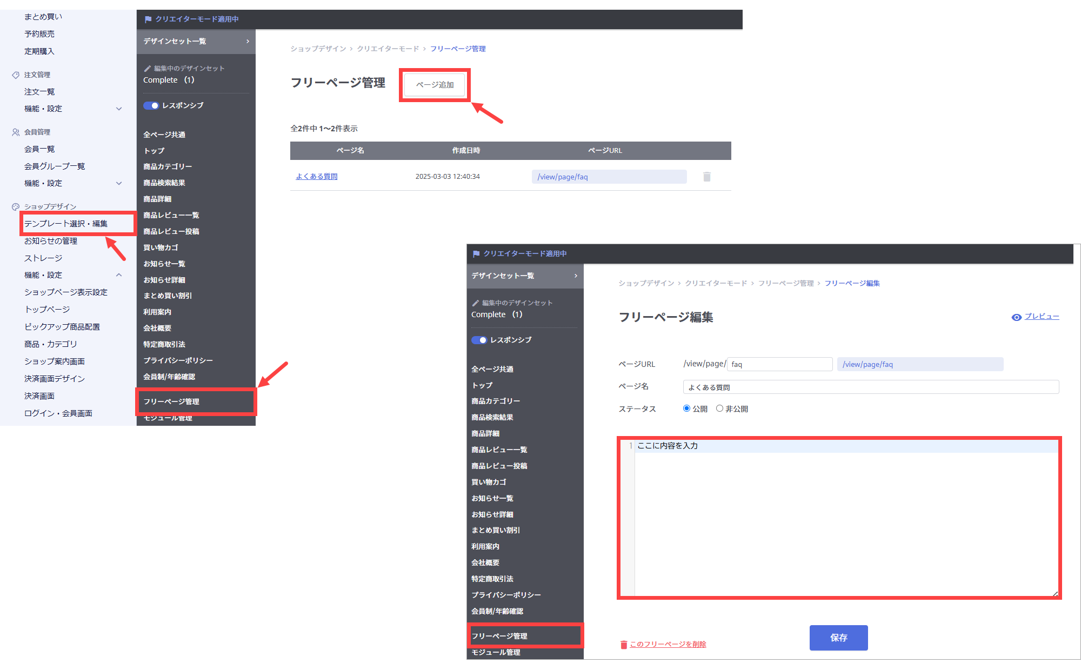
Task: Select お知らせ詳細 in upper design panel
Action: pos(164,280)
